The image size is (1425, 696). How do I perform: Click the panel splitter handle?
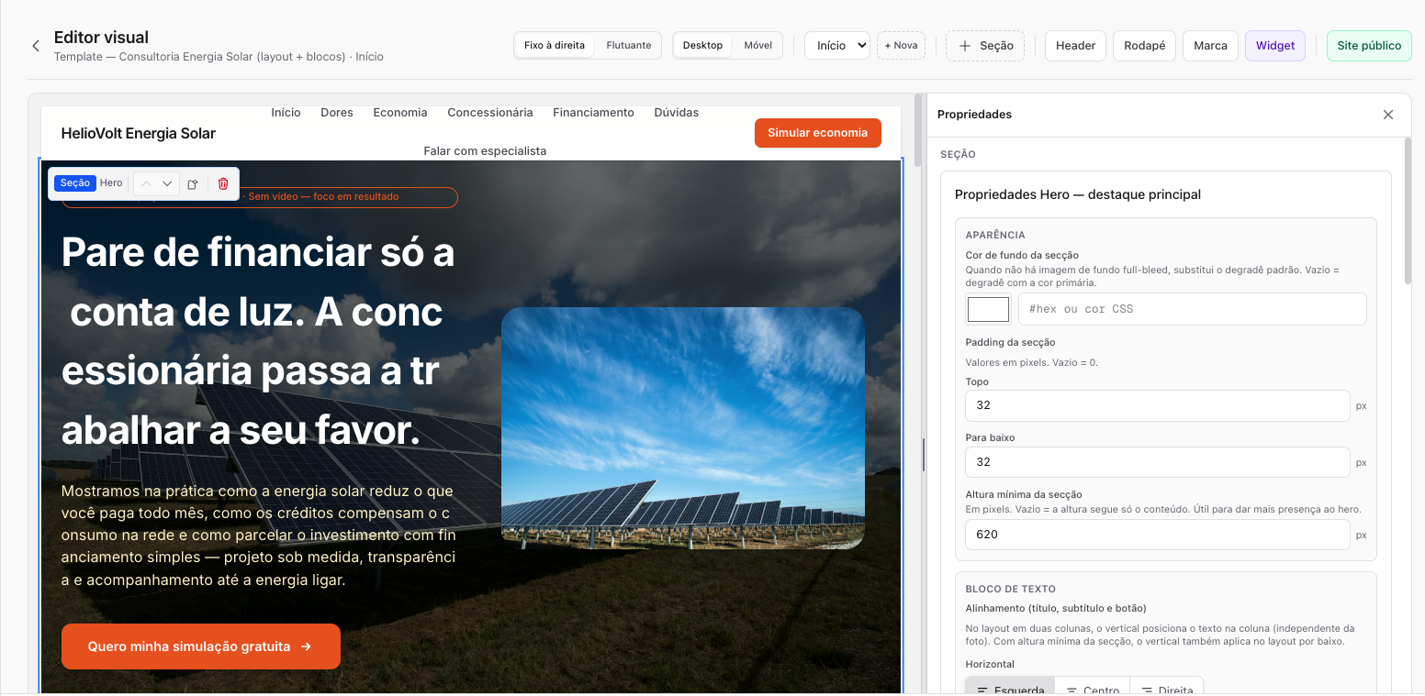click(924, 454)
